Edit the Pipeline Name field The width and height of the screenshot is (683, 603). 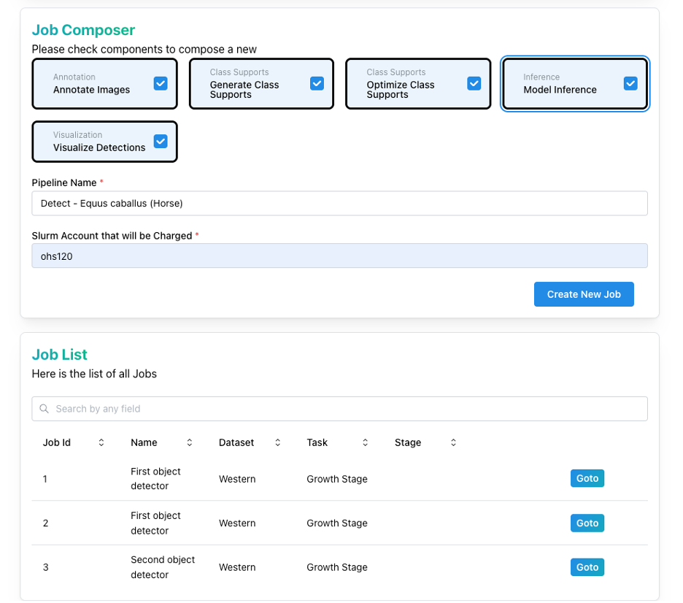pos(339,203)
